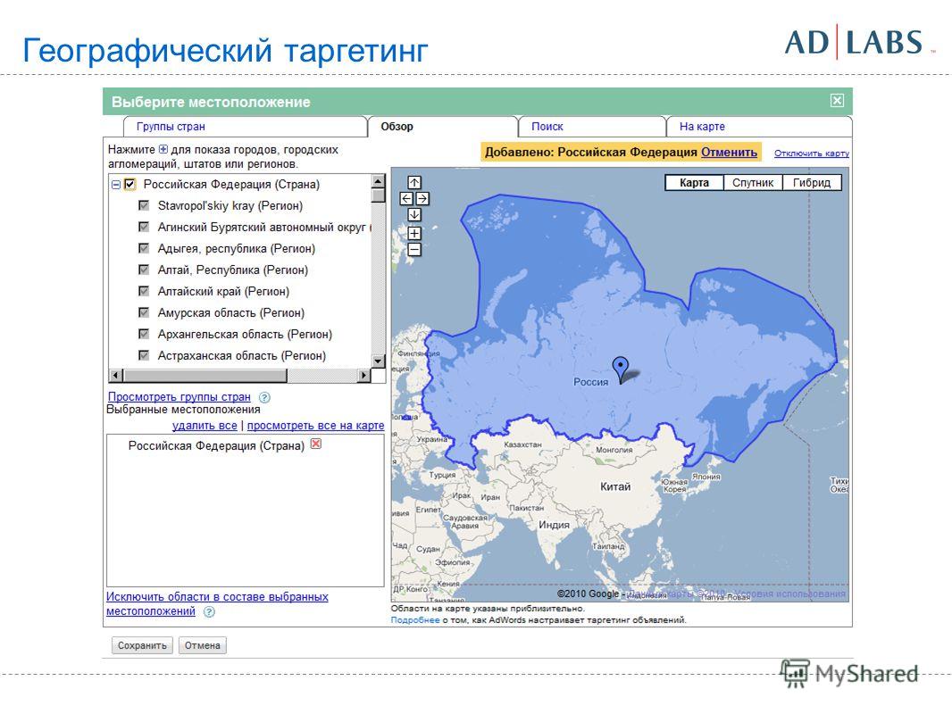Select Stavropol'skiy kray (Регион) row text
Viewport: 952px width, 714px height.
click(230, 205)
